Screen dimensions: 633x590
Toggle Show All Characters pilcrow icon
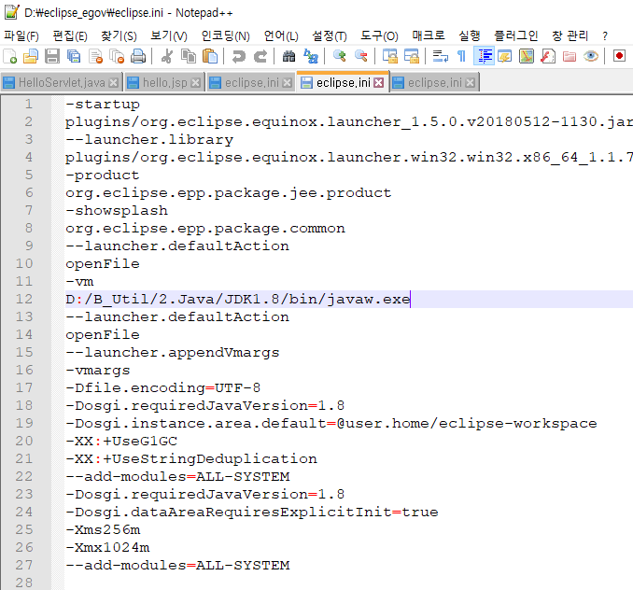[461, 56]
